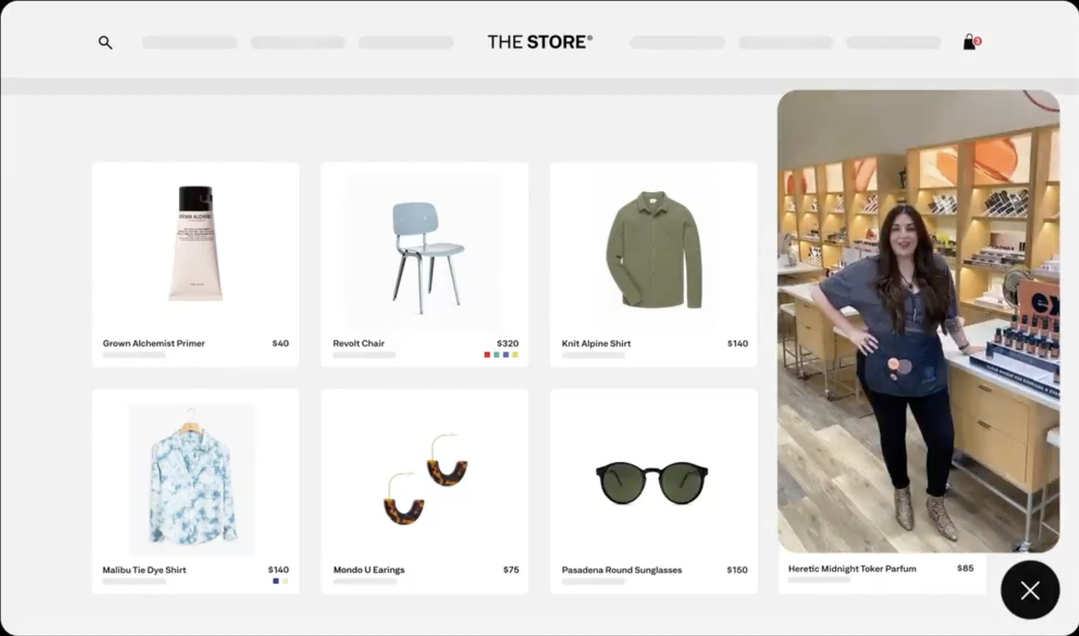View Pasadena Round Sunglasses product image
The image size is (1079, 636).
coord(652,483)
